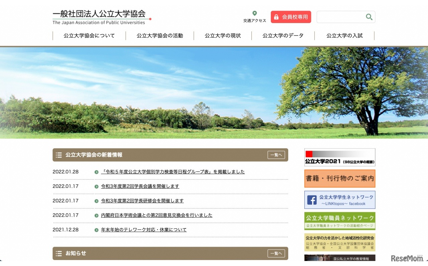Viewport: 428px width, 266px height.
Task: Click 一覧へ button in お知らせ header
Action: tap(276, 253)
